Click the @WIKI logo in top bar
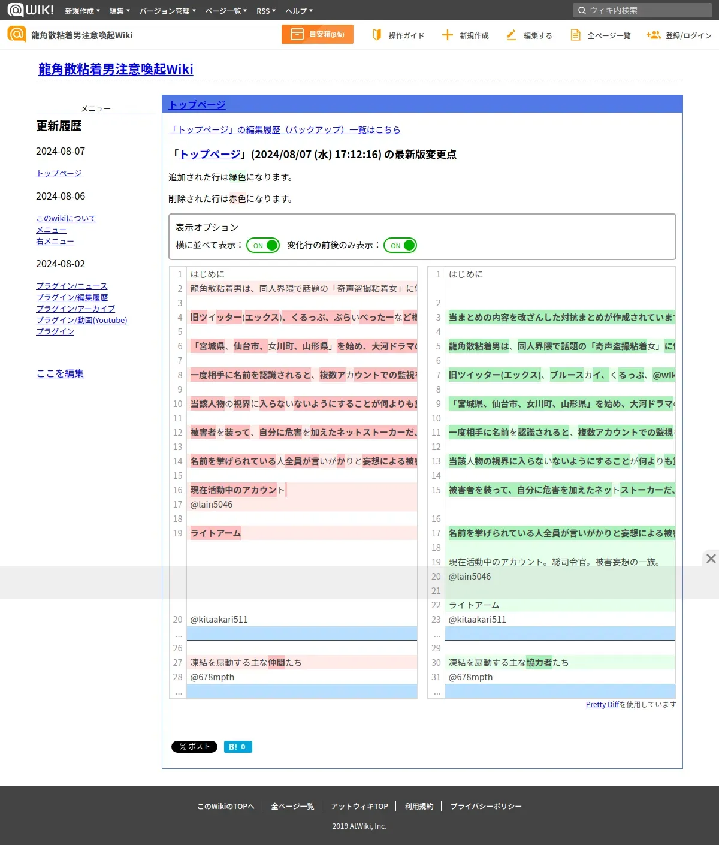The height and width of the screenshot is (845, 719). [x=30, y=10]
